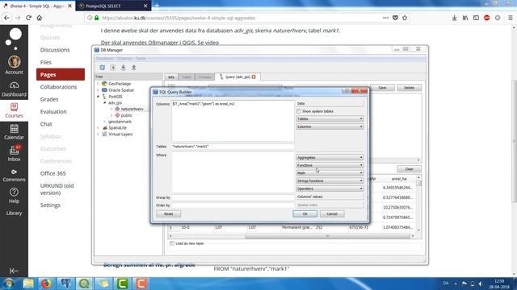Viewport: 517px width, 290px height.
Task: Open a new browser tab with plus
Action: 157,6
